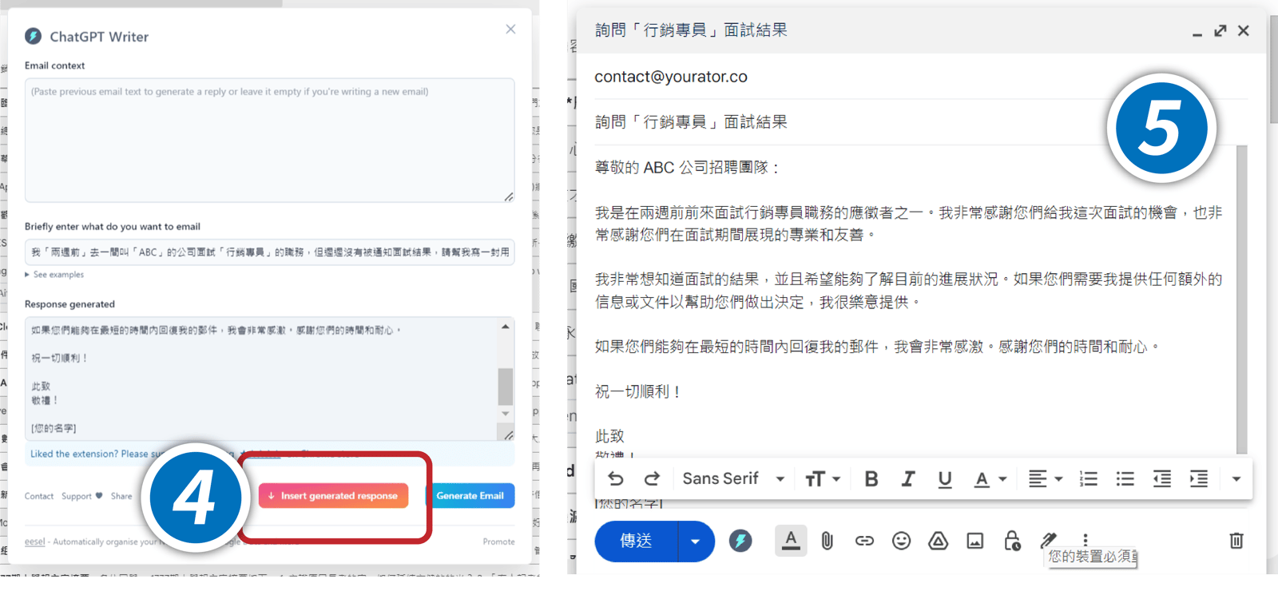This screenshot has height=603, width=1278.
Task: Open the more options three-dot menu
Action: pos(1085,540)
